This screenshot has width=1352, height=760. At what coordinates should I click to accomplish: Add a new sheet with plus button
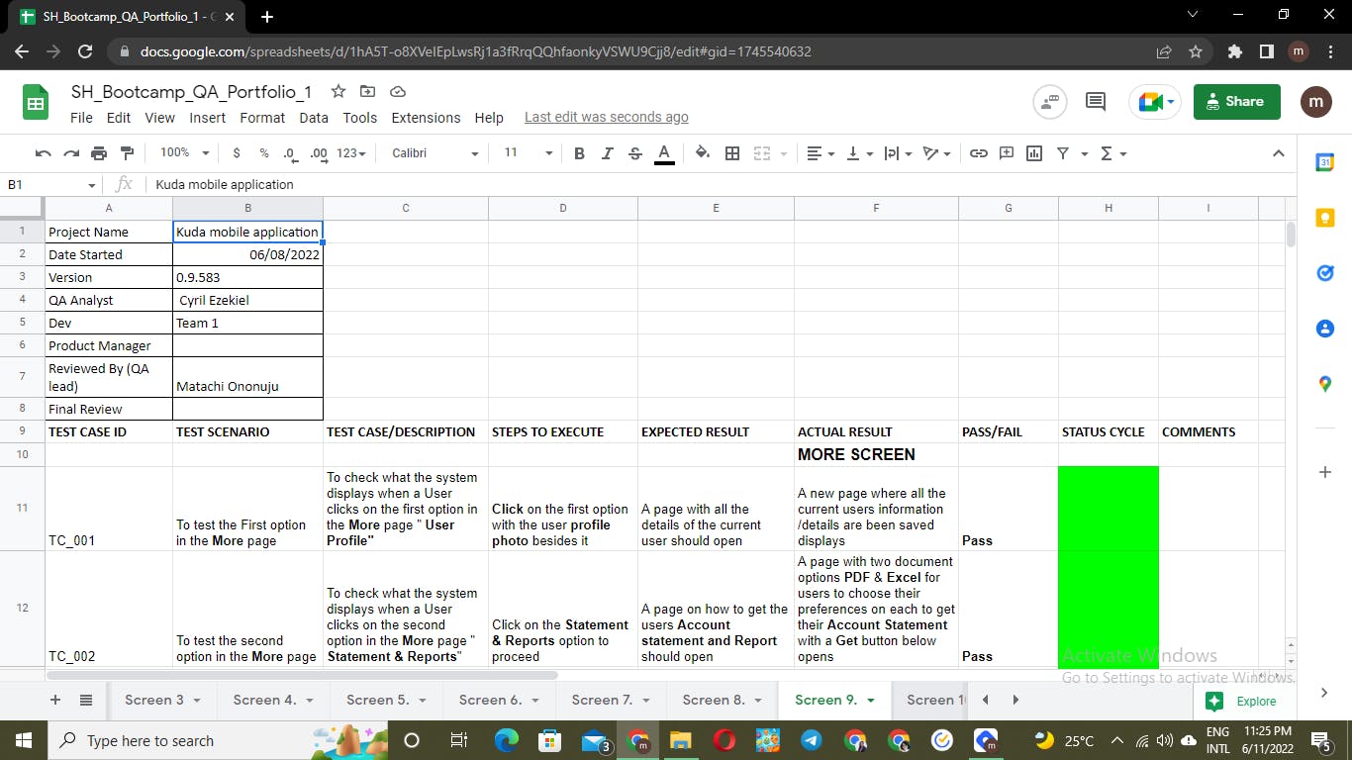point(55,700)
